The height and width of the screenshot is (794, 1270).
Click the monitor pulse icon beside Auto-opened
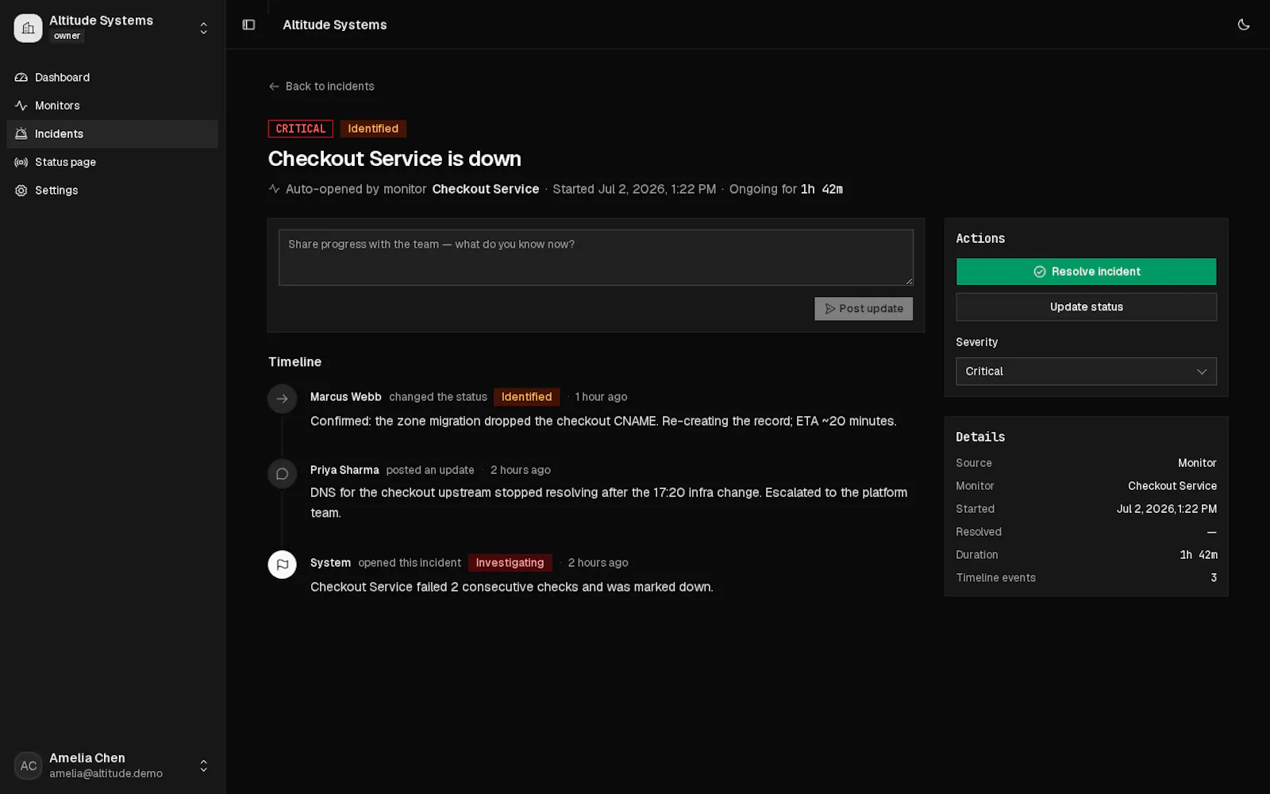274,189
